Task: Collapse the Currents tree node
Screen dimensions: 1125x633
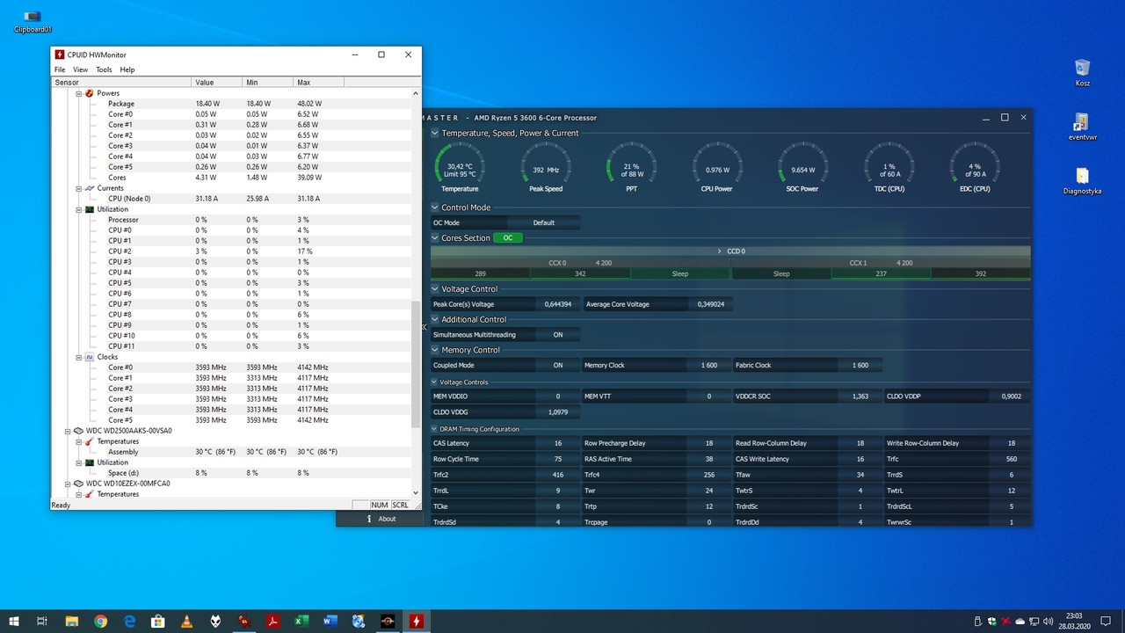Action: tap(78, 188)
